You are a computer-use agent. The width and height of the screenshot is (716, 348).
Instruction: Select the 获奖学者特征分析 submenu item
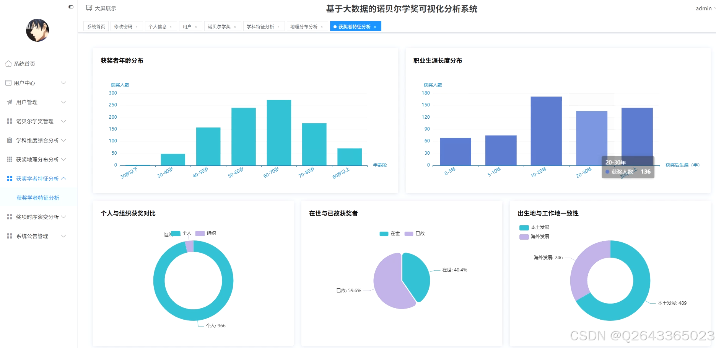[38, 198]
